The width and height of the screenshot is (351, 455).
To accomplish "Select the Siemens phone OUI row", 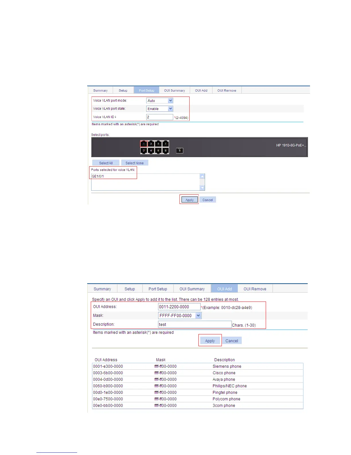I will tap(198, 366).
